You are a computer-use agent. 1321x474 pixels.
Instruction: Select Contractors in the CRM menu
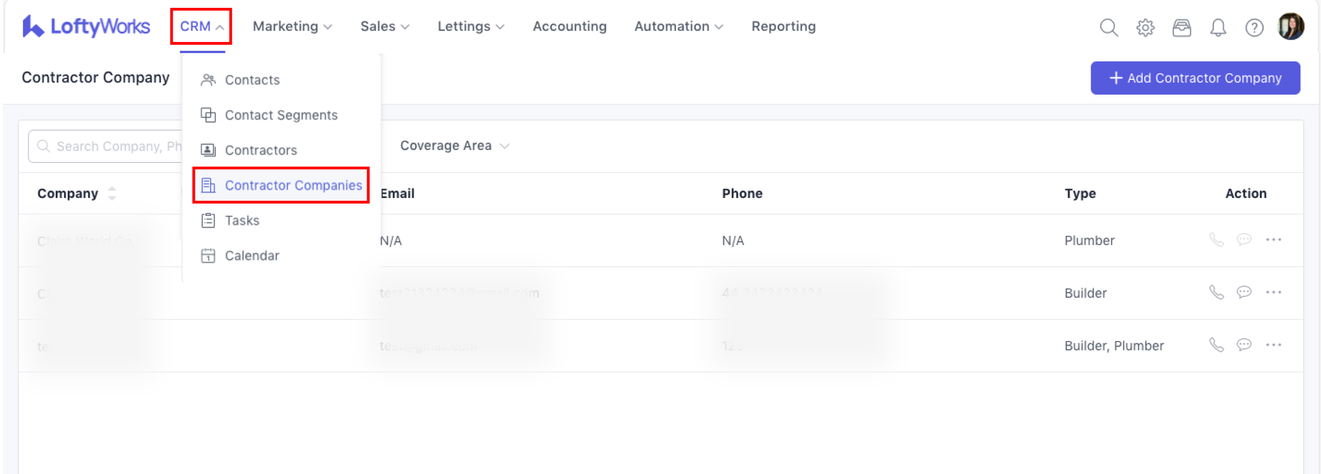pos(260,150)
